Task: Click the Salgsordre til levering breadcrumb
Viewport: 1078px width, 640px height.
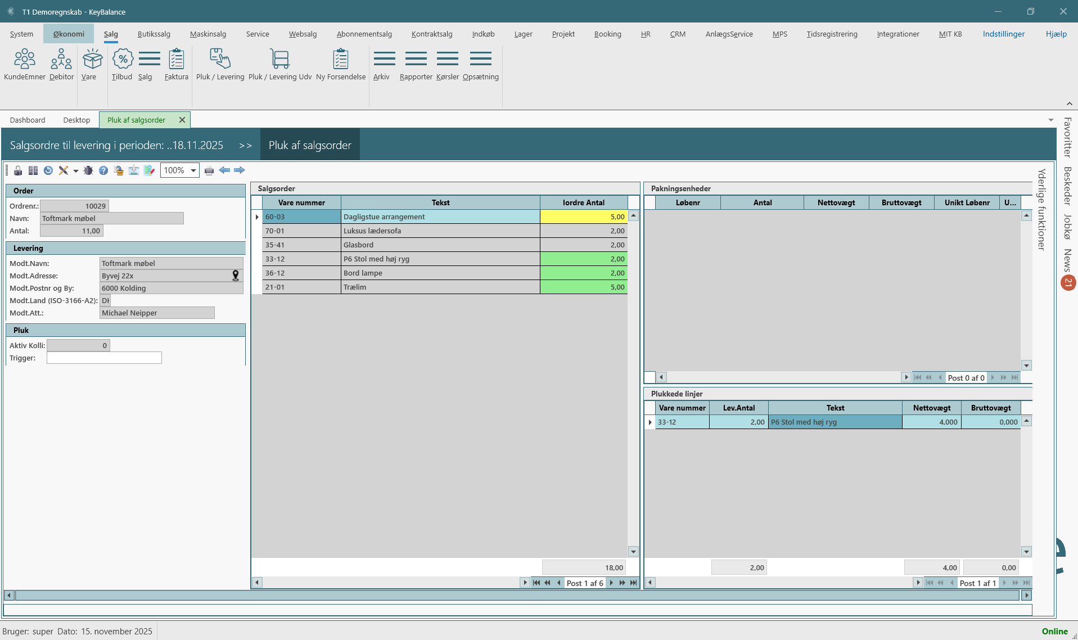Action: (116, 145)
